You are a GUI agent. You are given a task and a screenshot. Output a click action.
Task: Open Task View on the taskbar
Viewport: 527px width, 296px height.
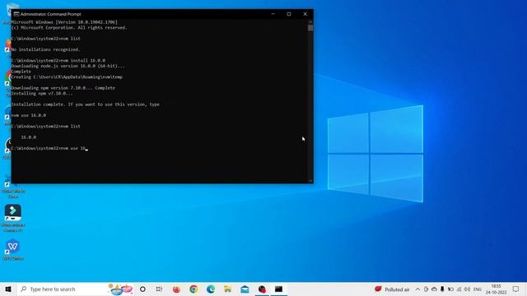click(159, 289)
